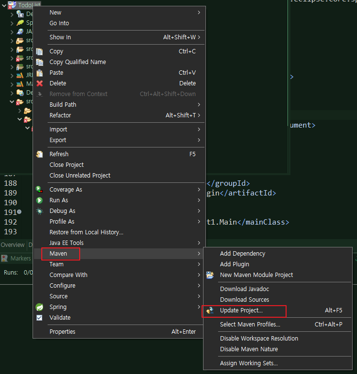Open the Import submenu

click(119, 130)
